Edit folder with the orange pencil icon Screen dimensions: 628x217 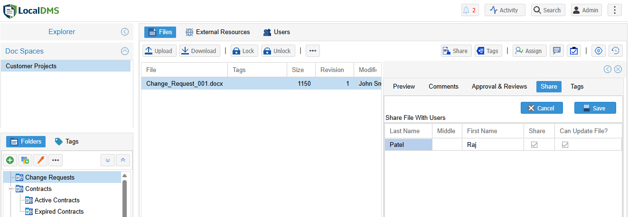[40, 160]
